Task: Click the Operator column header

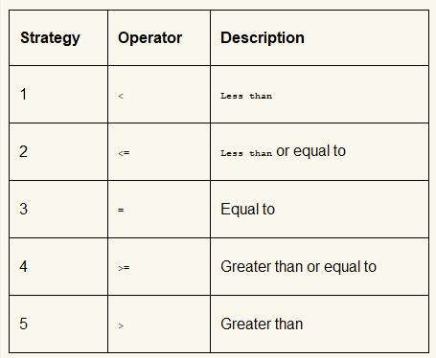Action: point(149,38)
